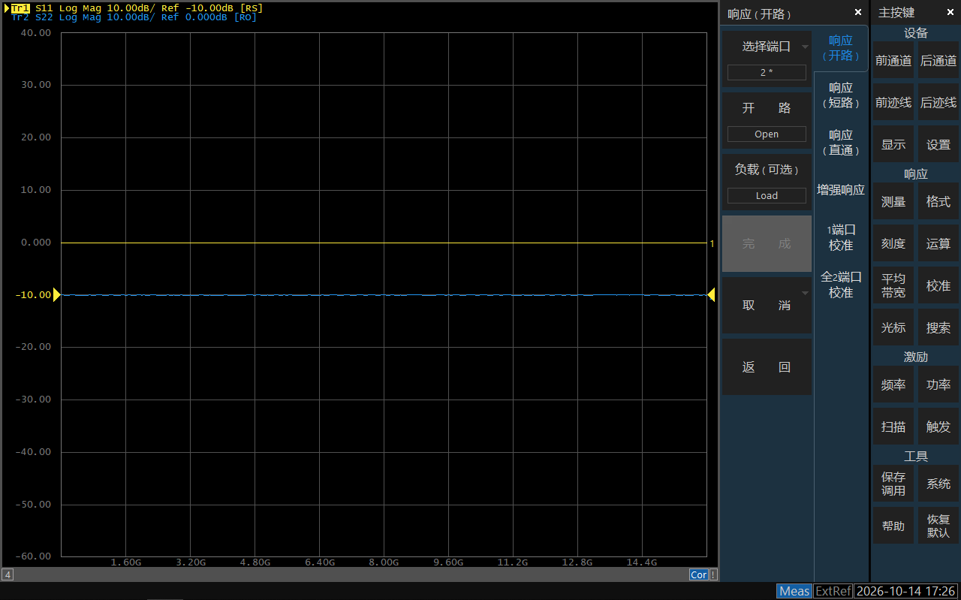
Task: Switch to 后迹线
Action: point(938,103)
